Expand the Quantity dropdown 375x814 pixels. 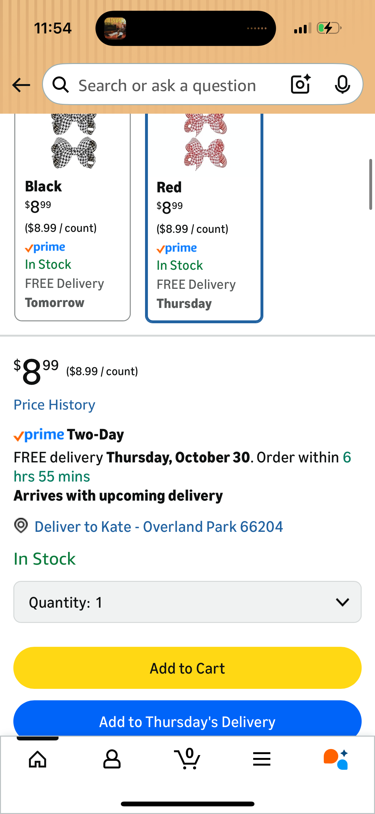pyautogui.click(x=187, y=602)
